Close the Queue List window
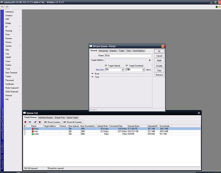This screenshot has height=173, width=221. point(199,113)
